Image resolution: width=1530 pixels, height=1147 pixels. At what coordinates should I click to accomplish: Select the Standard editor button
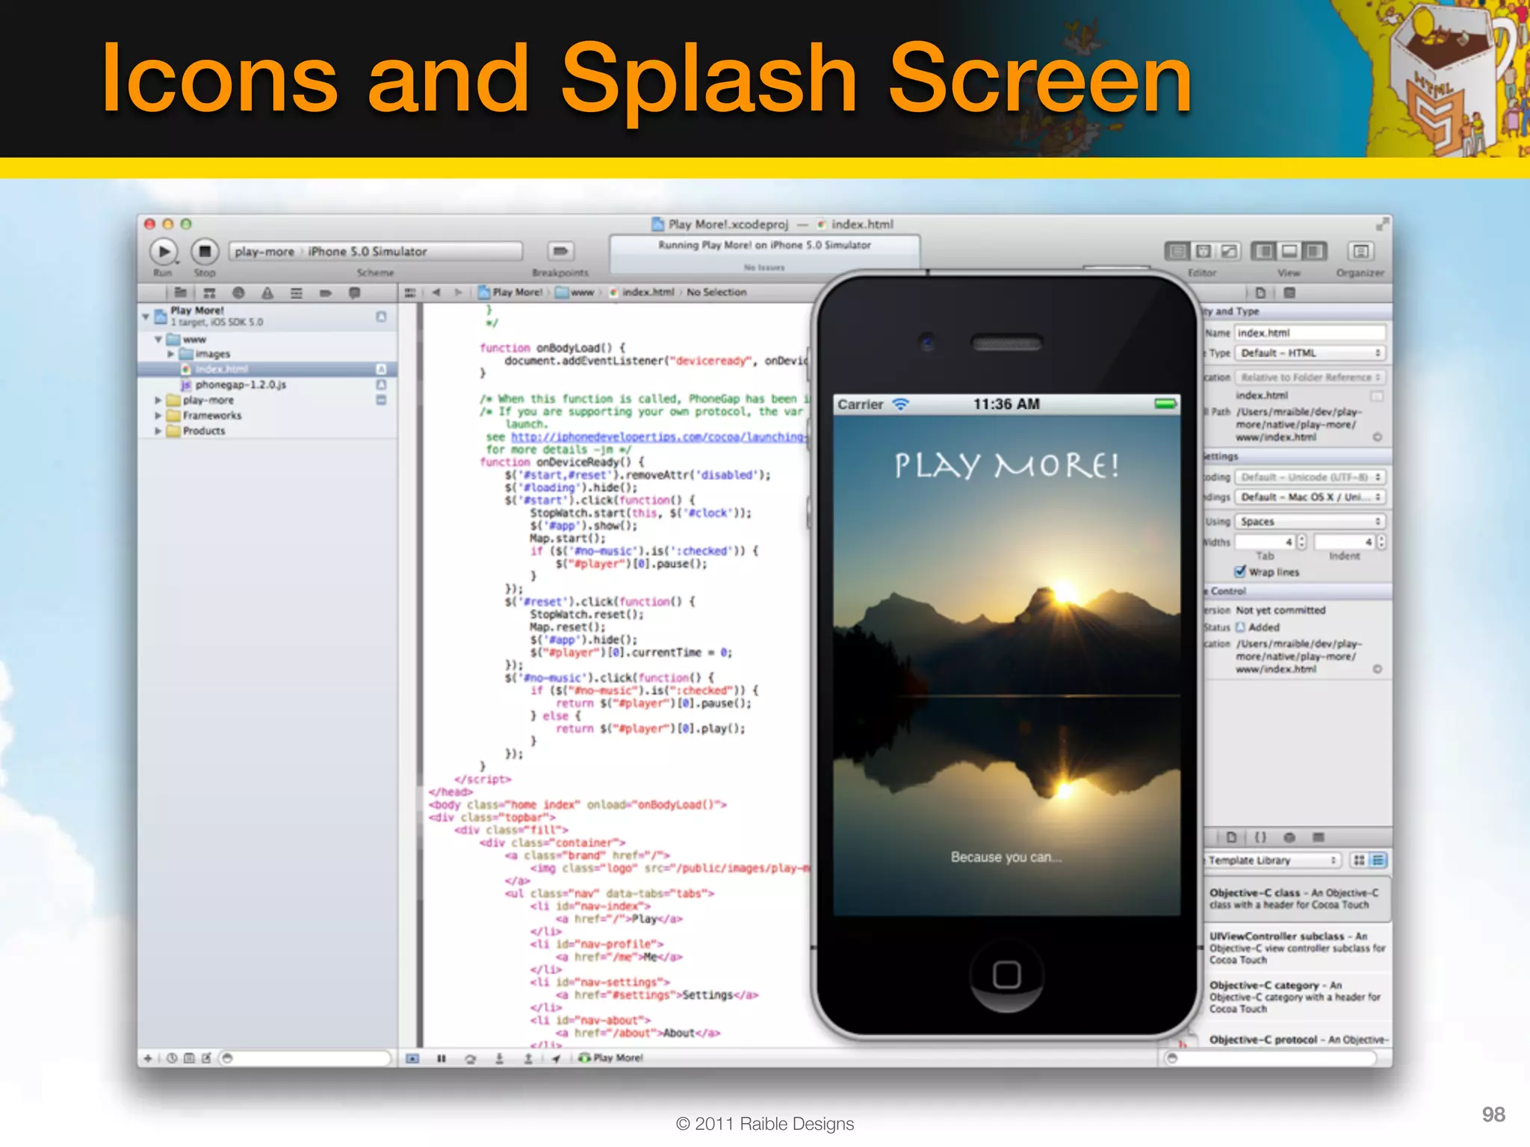pyautogui.click(x=1177, y=252)
